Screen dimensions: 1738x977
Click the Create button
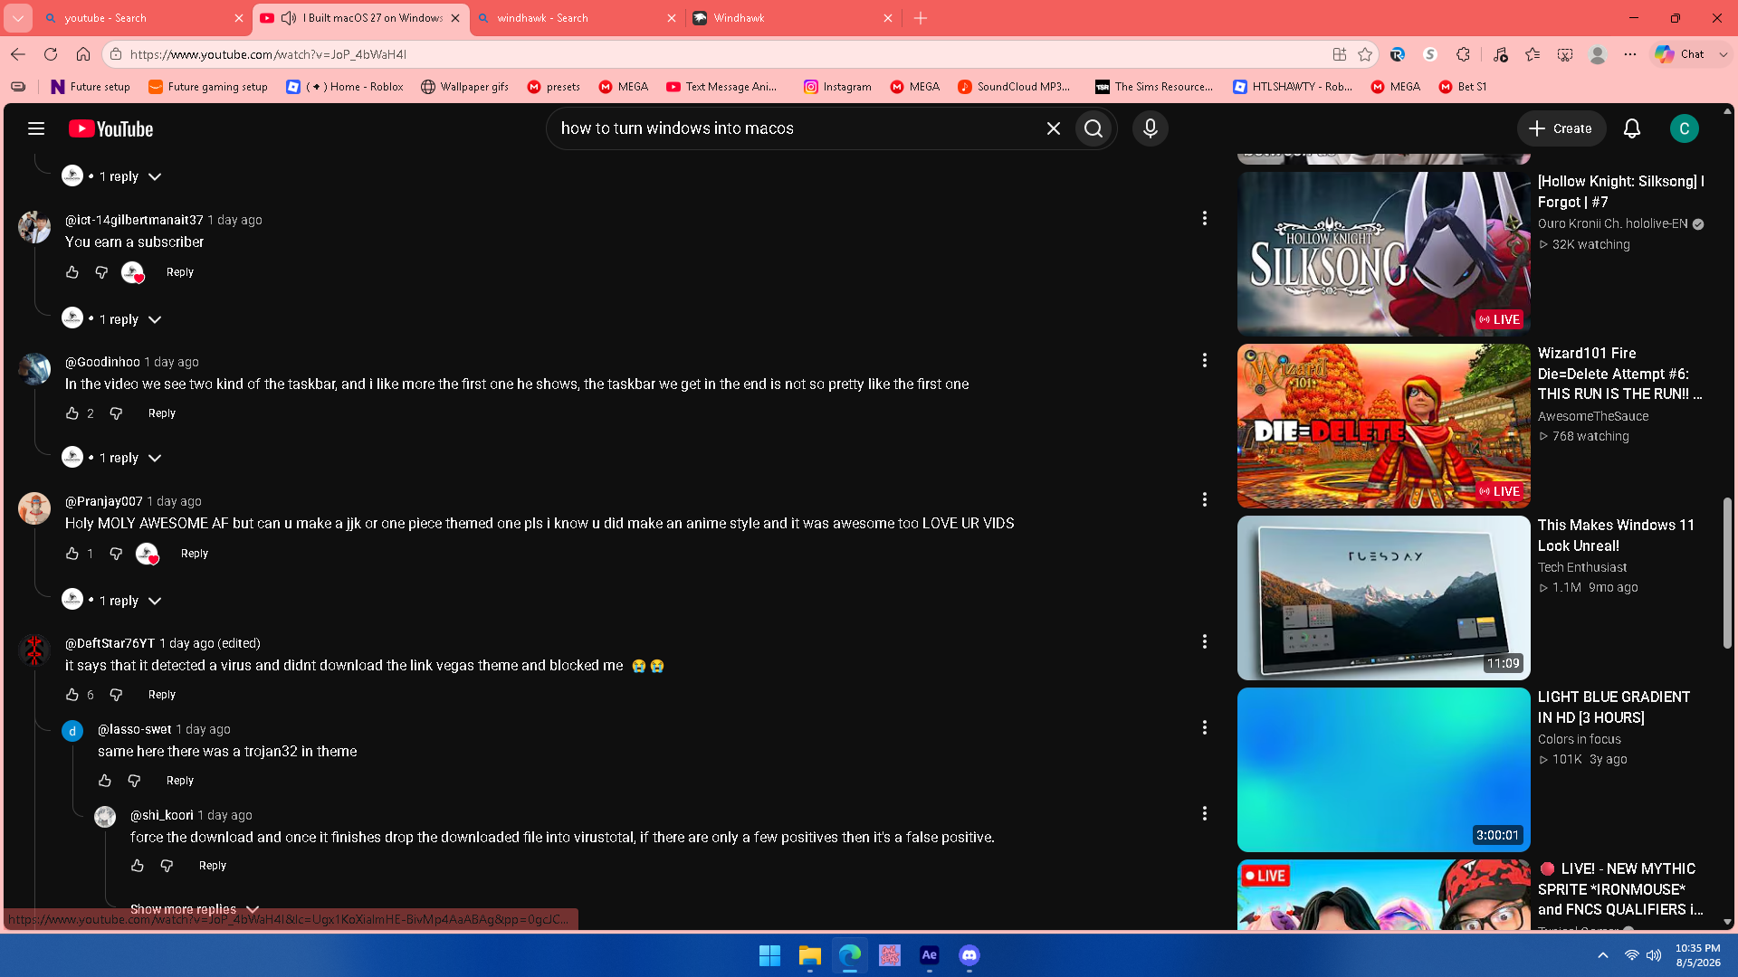click(x=1561, y=128)
